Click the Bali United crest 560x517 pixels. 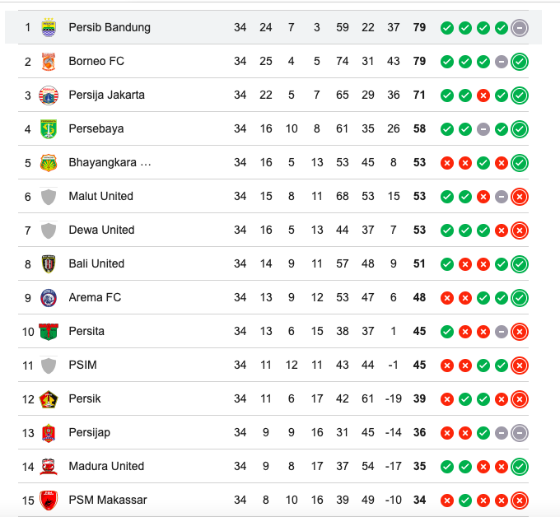(x=49, y=264)
